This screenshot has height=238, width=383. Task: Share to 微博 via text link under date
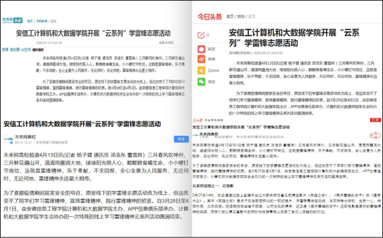5,50
